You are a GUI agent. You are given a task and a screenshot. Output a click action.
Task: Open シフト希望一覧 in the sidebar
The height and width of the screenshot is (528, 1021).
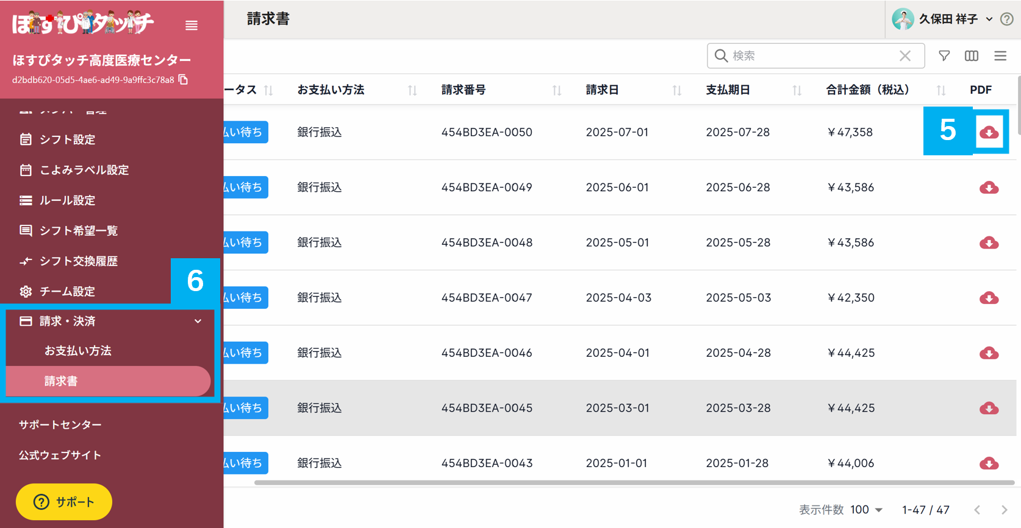pos(78,231)
